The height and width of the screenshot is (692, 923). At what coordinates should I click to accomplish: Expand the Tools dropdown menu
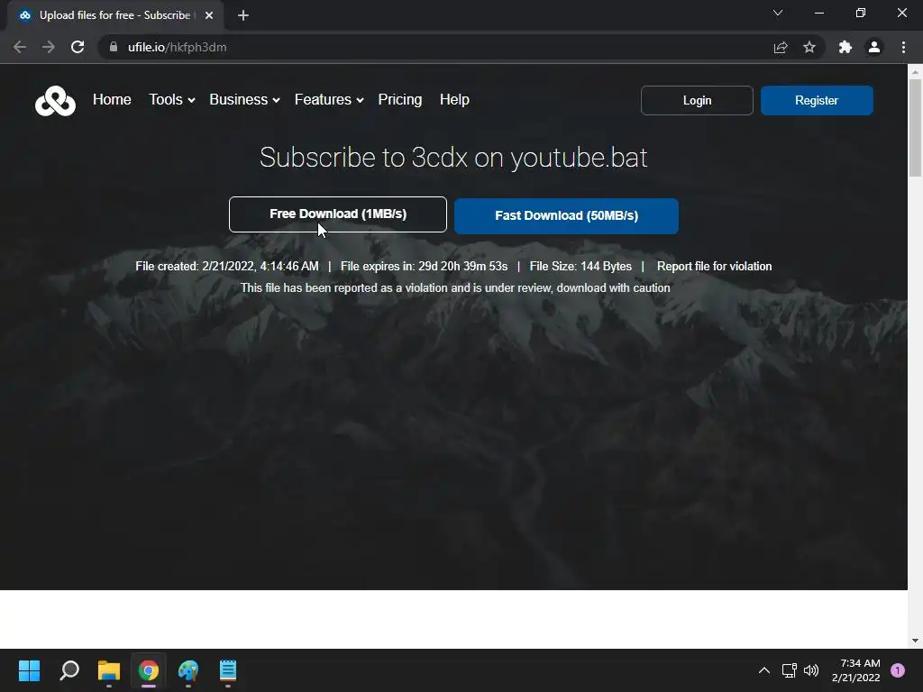pyautogui.click(x=172, y=99)
